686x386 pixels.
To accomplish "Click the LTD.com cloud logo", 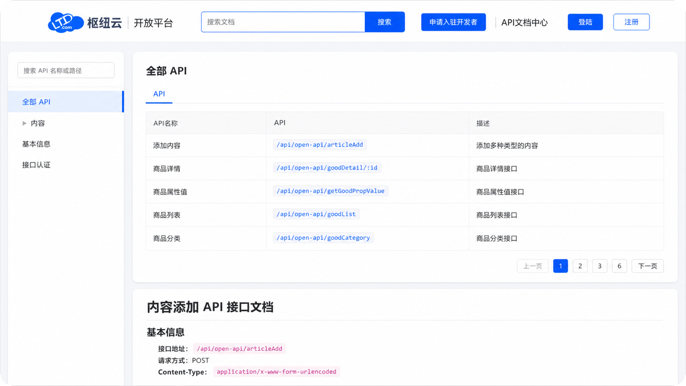I will click(x=65, y=22).
